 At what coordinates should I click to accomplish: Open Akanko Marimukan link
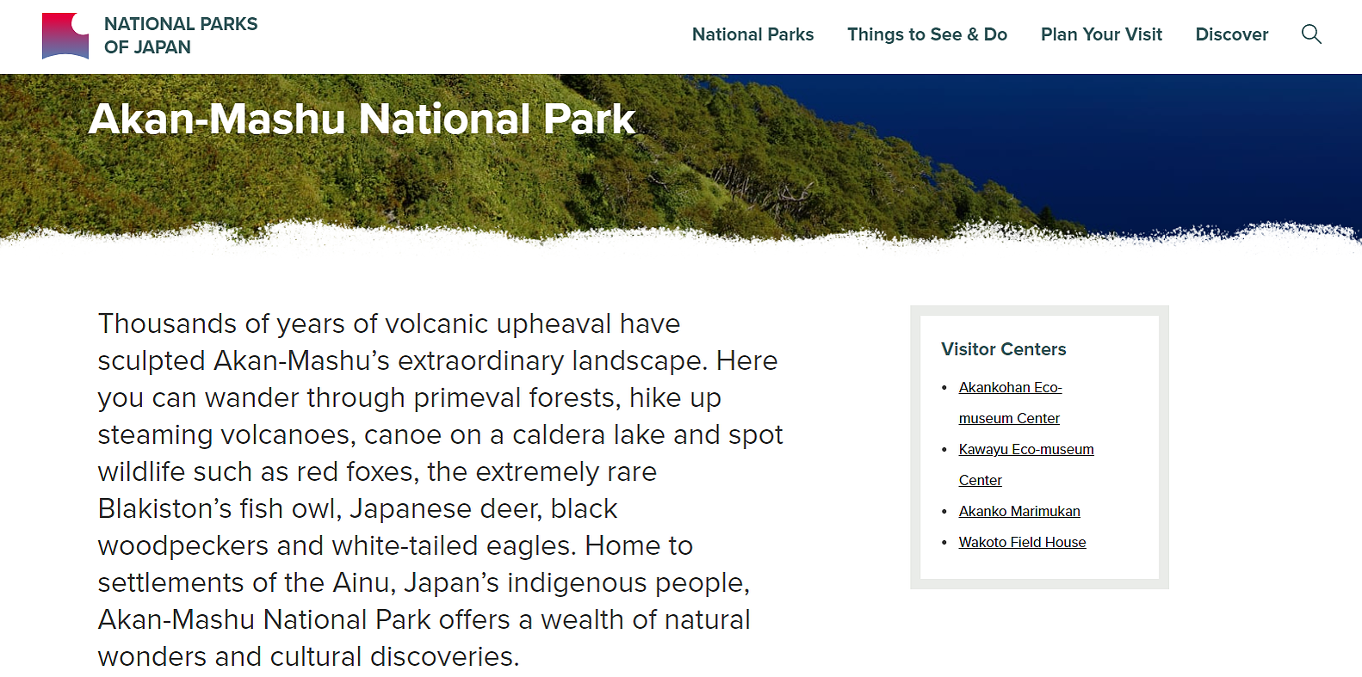pos(1019,511)
